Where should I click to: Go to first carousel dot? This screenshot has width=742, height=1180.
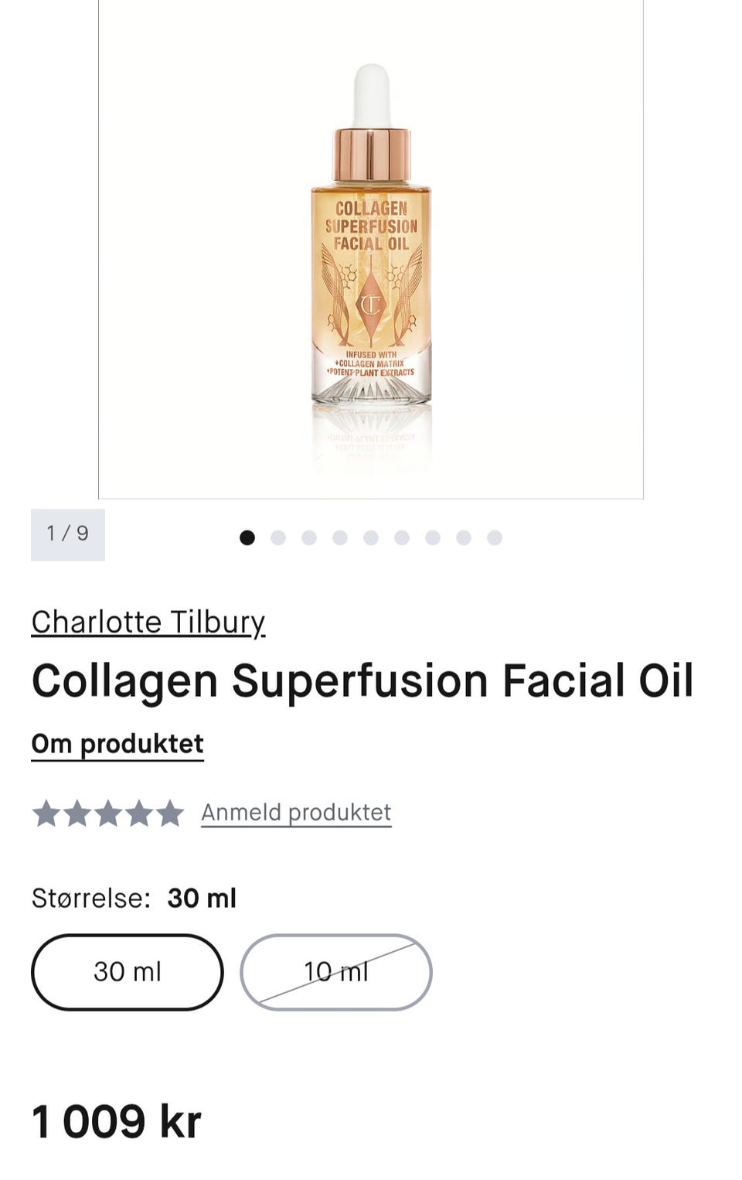(x=247, y=537)
